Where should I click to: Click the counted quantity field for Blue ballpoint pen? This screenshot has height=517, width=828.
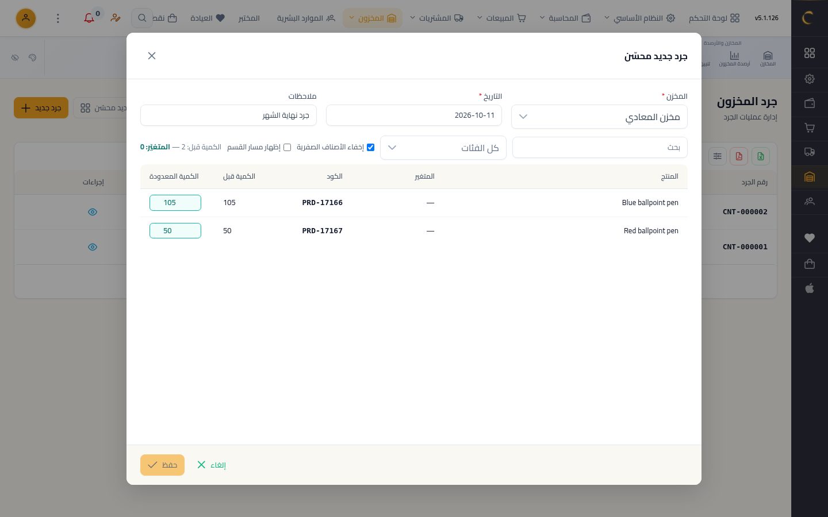[x=175, y=203]
